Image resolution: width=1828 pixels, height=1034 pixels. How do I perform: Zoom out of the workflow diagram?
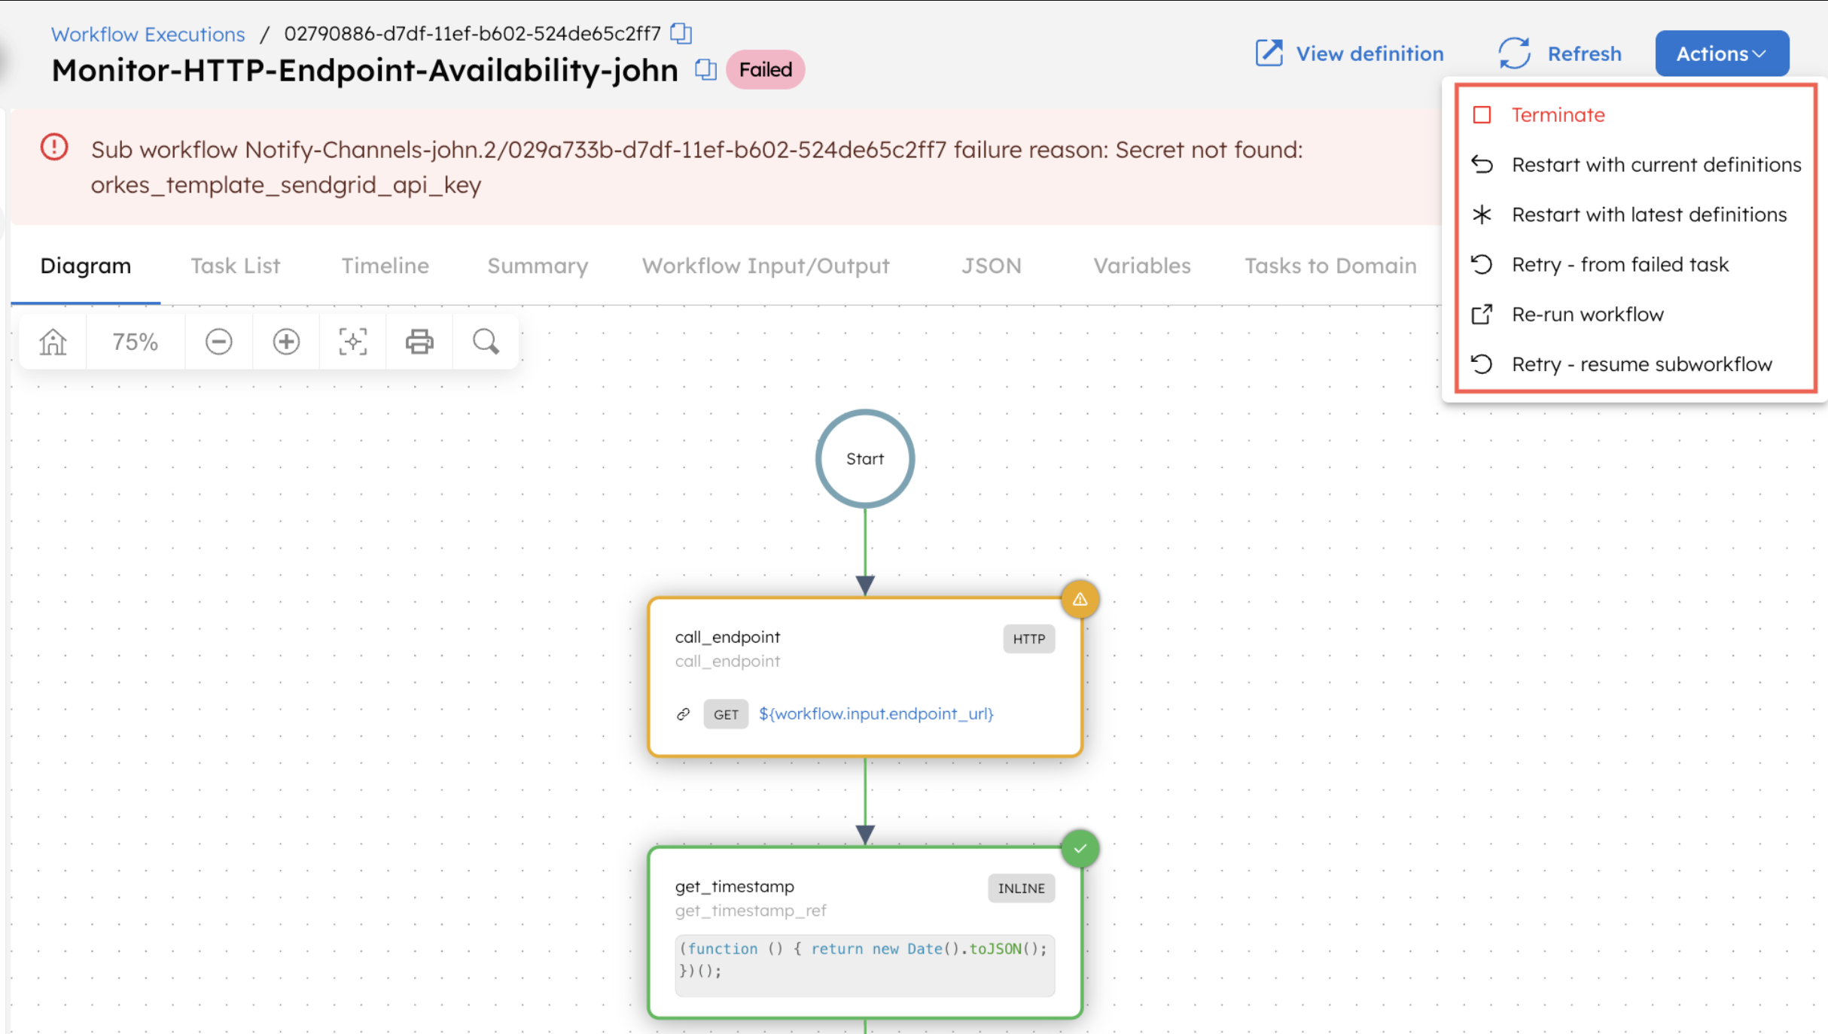(218, 341)
